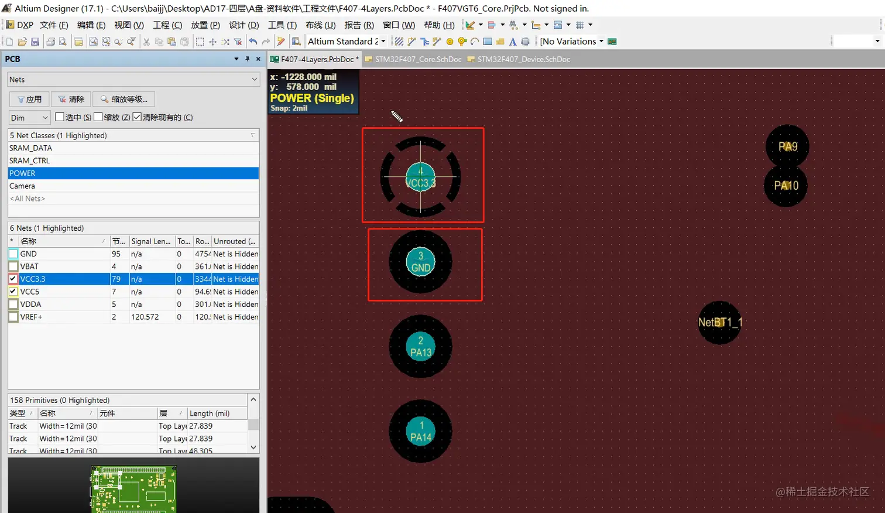Click the interactive routing icon

[411, 42]
